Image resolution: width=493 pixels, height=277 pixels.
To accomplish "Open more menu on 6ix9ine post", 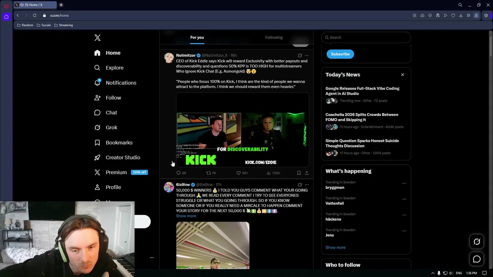I will point(307,185).
